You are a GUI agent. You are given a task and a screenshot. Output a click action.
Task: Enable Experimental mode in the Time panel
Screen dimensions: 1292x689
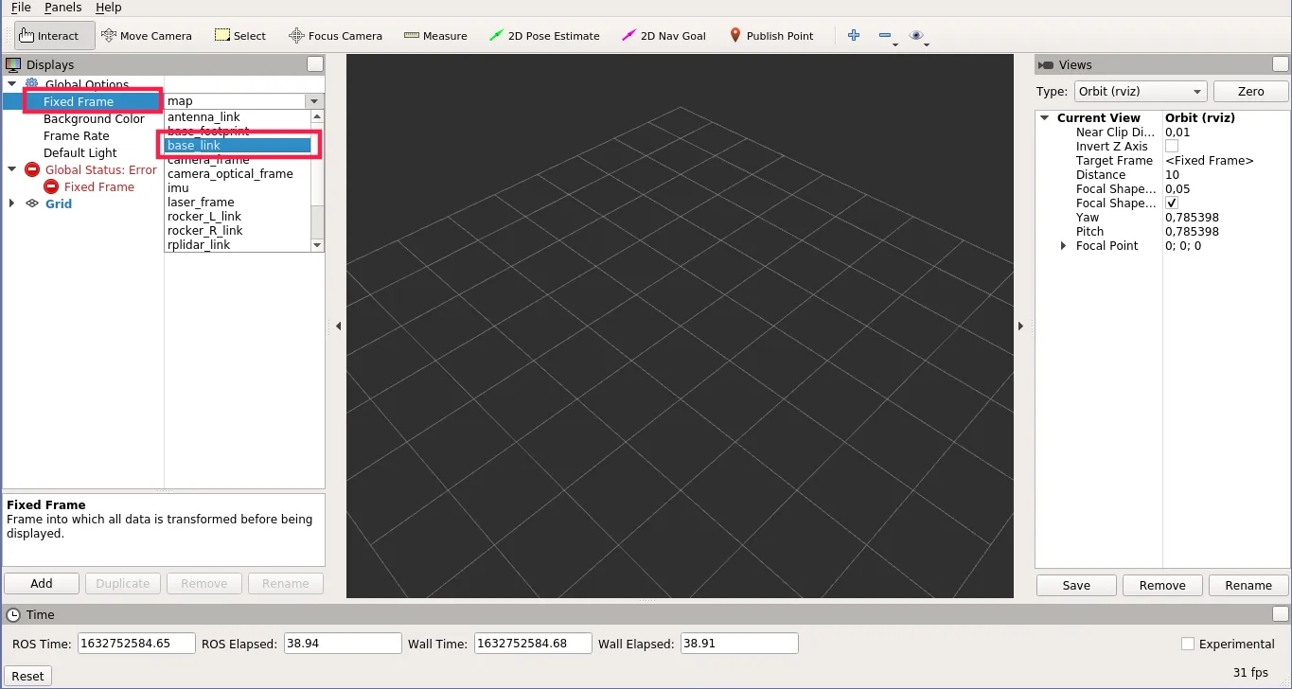pos(1187,644)
